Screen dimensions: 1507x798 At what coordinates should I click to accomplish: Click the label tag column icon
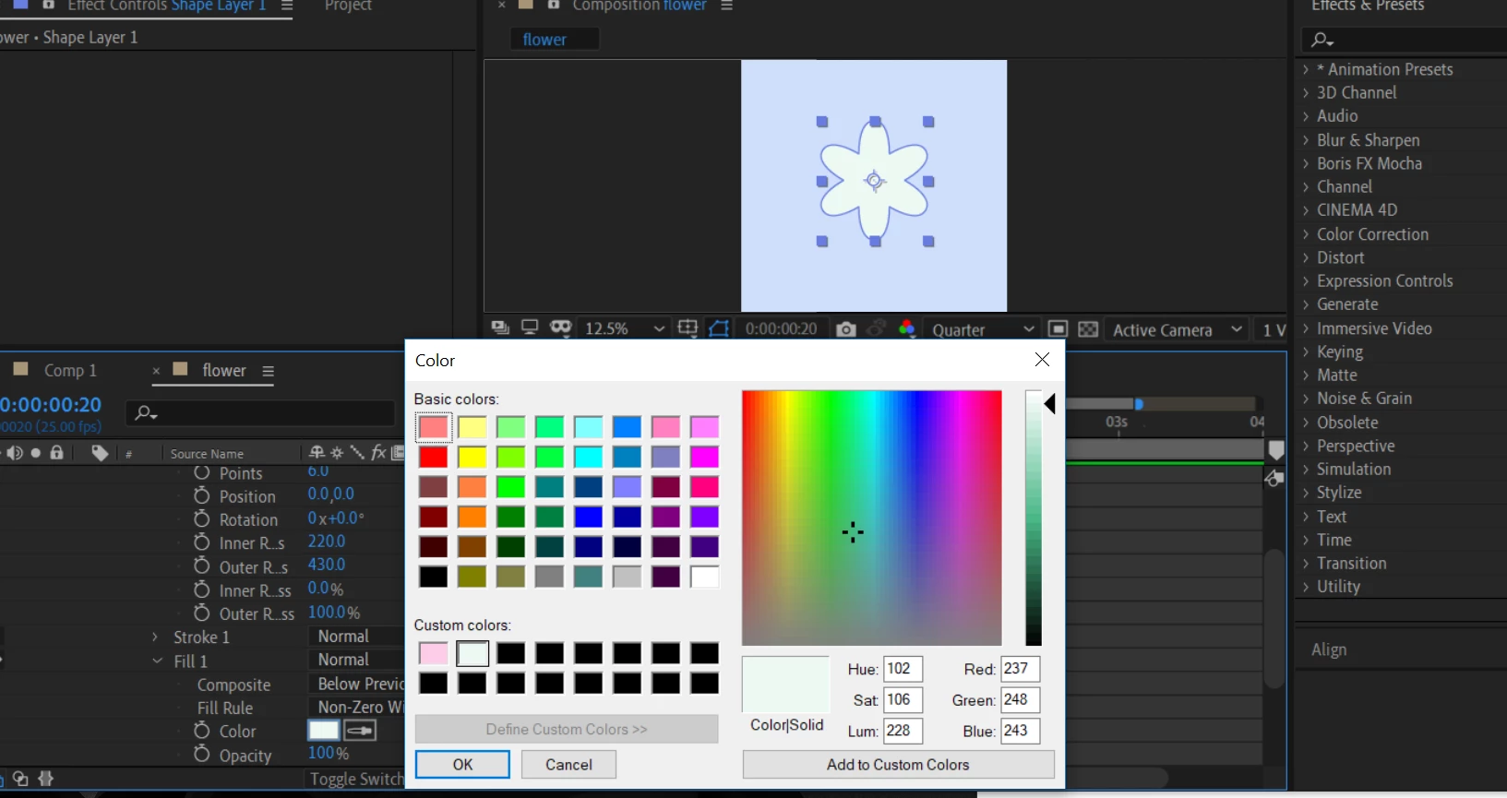[x=100, y=453]
